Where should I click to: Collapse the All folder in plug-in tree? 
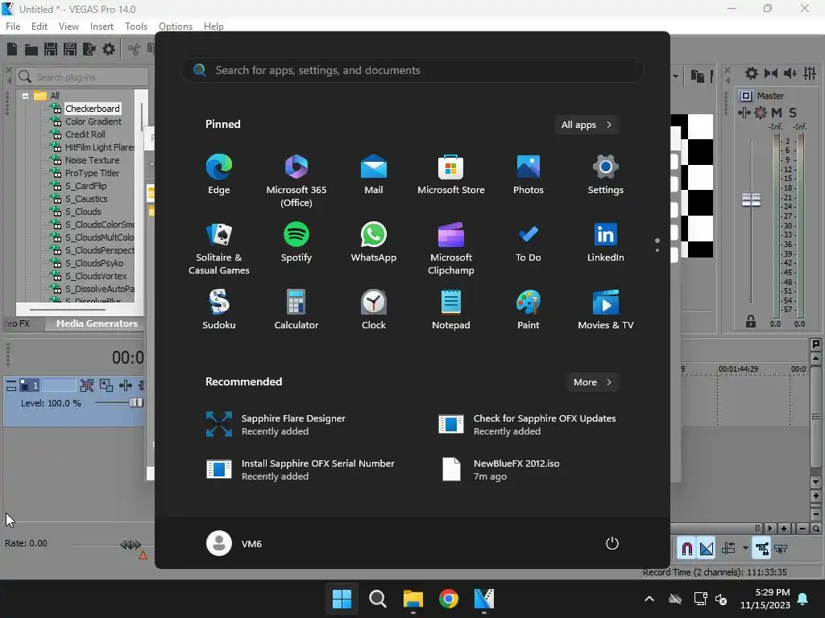tap(25, 97)
